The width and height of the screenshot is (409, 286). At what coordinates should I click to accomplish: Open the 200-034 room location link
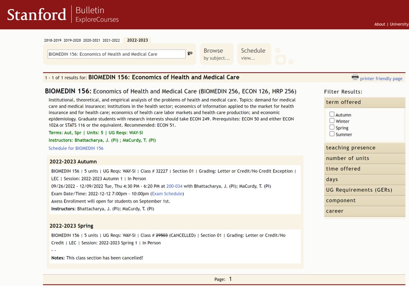(174, 186)
